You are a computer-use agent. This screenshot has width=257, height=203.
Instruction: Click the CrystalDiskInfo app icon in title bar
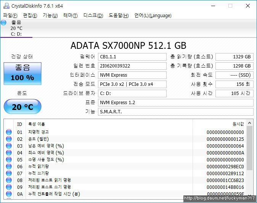(x=6, y=6)
